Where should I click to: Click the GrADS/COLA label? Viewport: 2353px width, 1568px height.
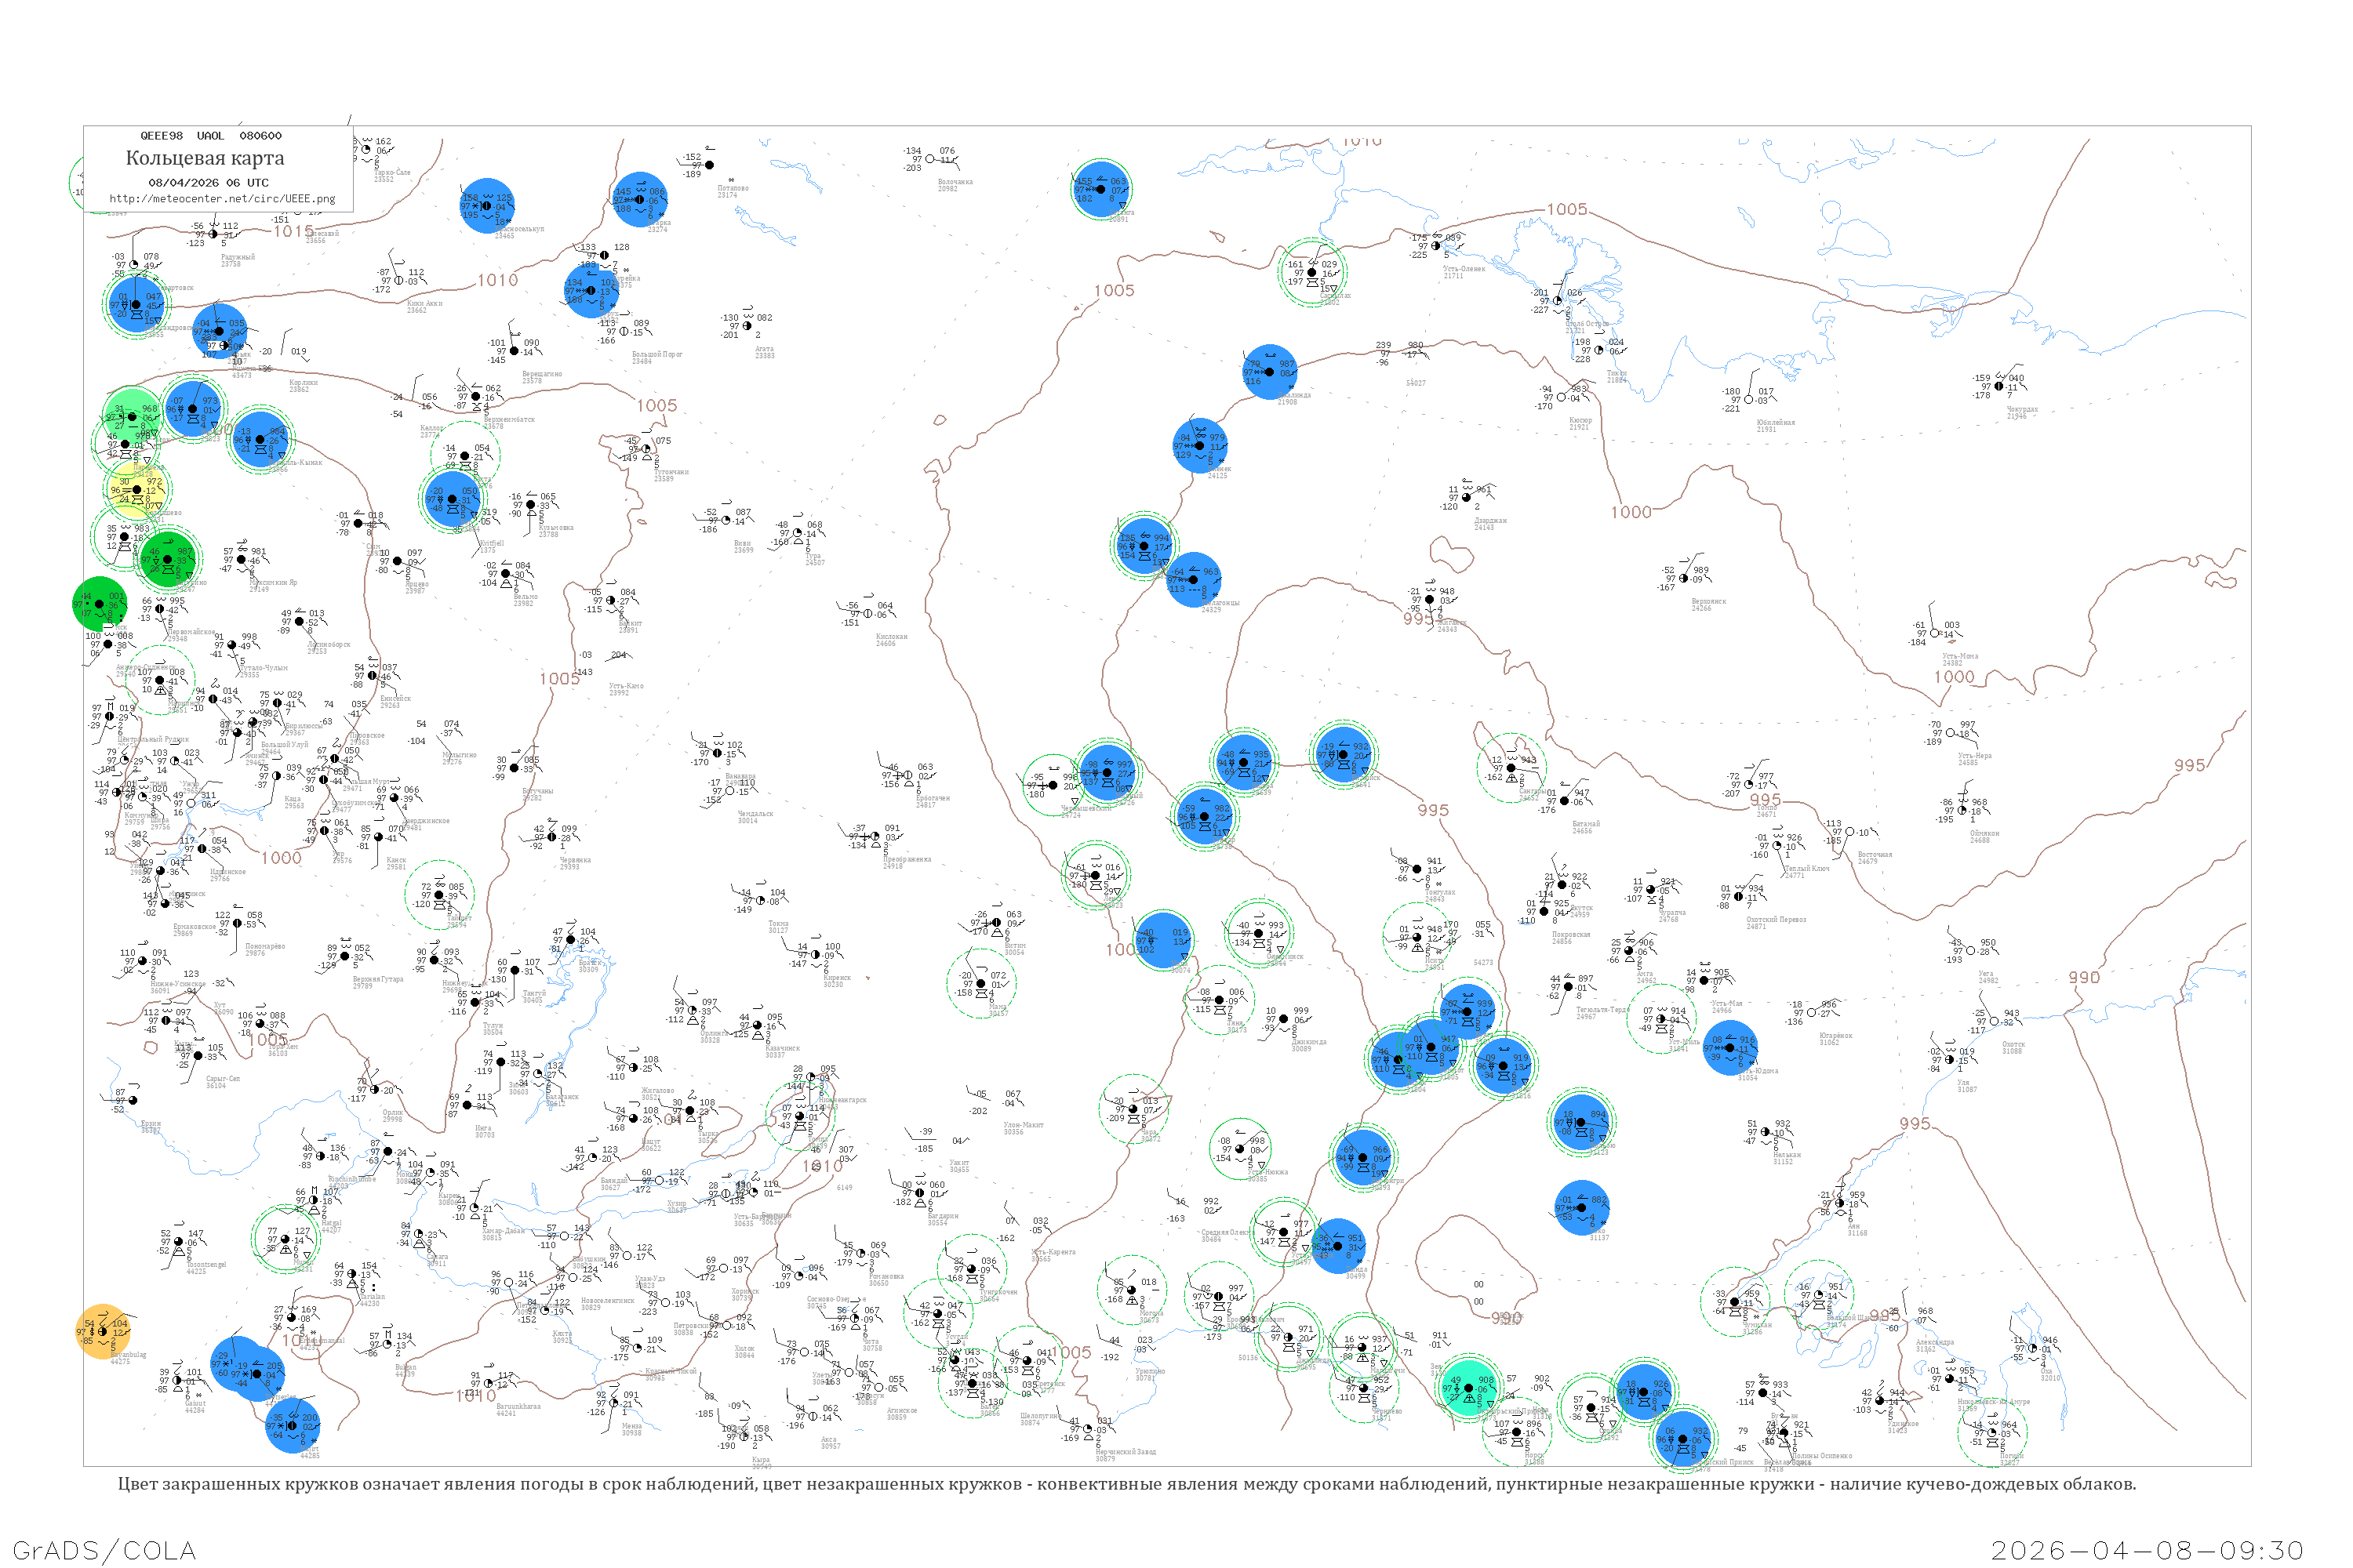coord(104,1550)
